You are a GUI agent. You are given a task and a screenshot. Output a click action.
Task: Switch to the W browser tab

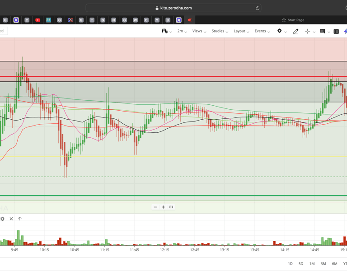click(135, 20)
